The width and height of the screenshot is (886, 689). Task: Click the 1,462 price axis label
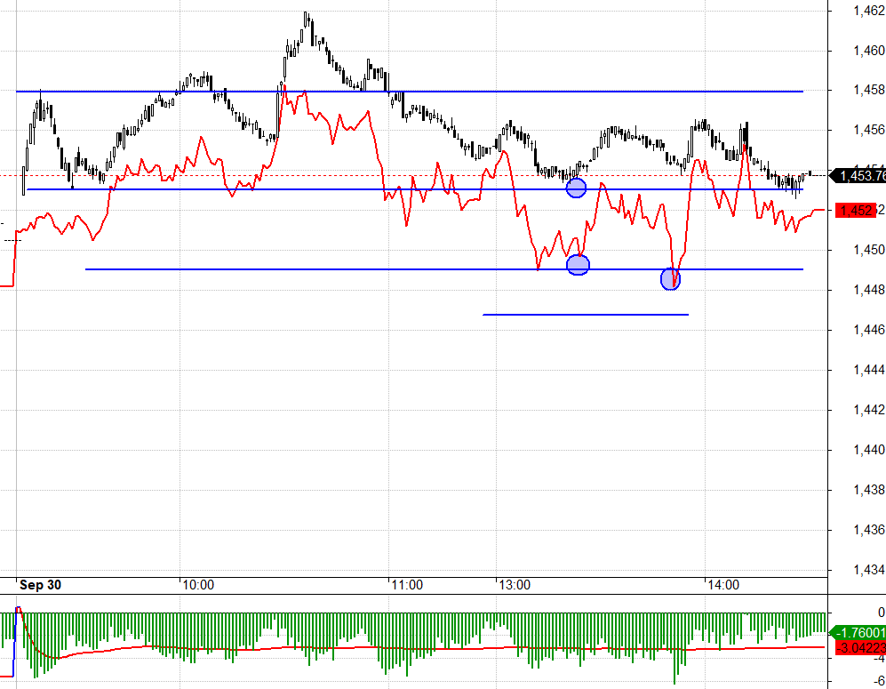coord(869,10)
